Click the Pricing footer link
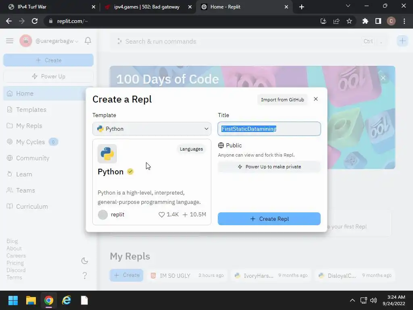 (x=15, y=263)
